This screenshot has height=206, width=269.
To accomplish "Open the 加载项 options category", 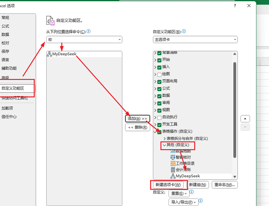I will click(x=7, y=108).
